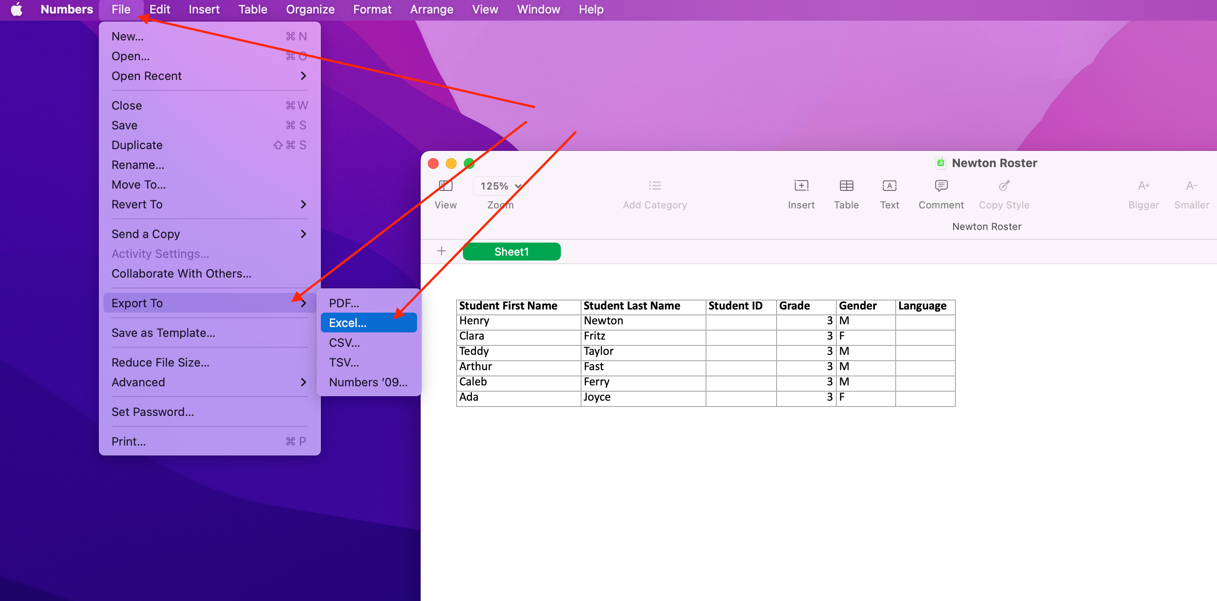This screenshot has height=601, width=1217.
Task: Choose Collaborate With Others...
Action: pos(209,274)
